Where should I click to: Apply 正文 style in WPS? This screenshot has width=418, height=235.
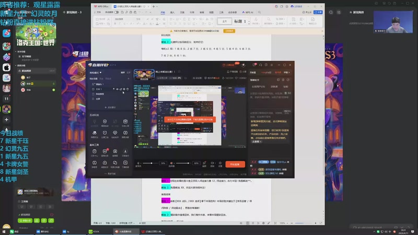pos(225,21)
